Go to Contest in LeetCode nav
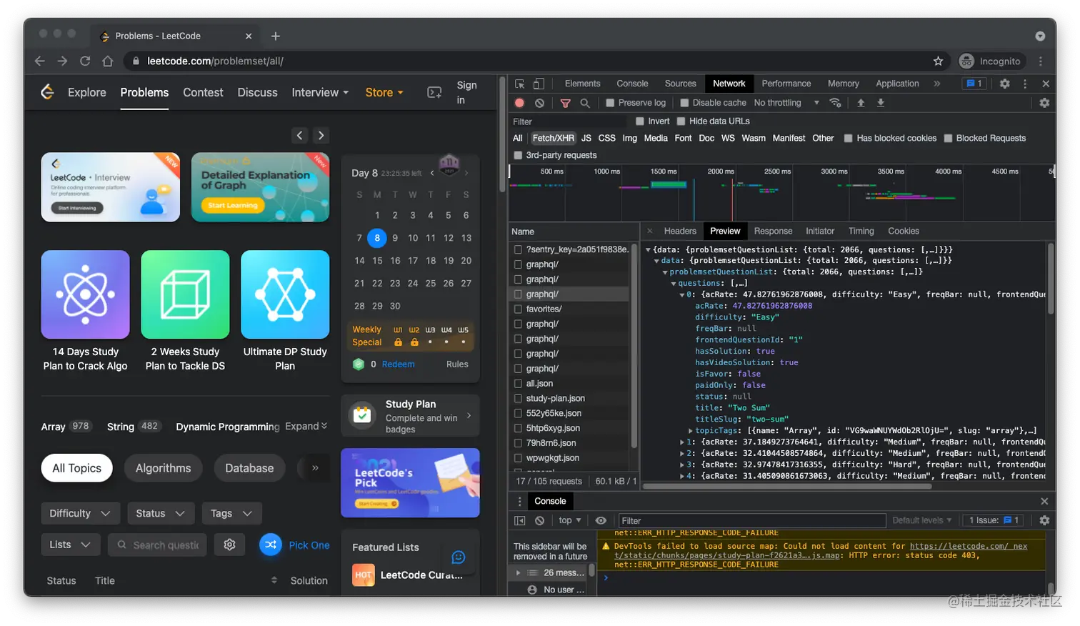Viewport: 1080px width, 626px height. click(x=203, y=92)
